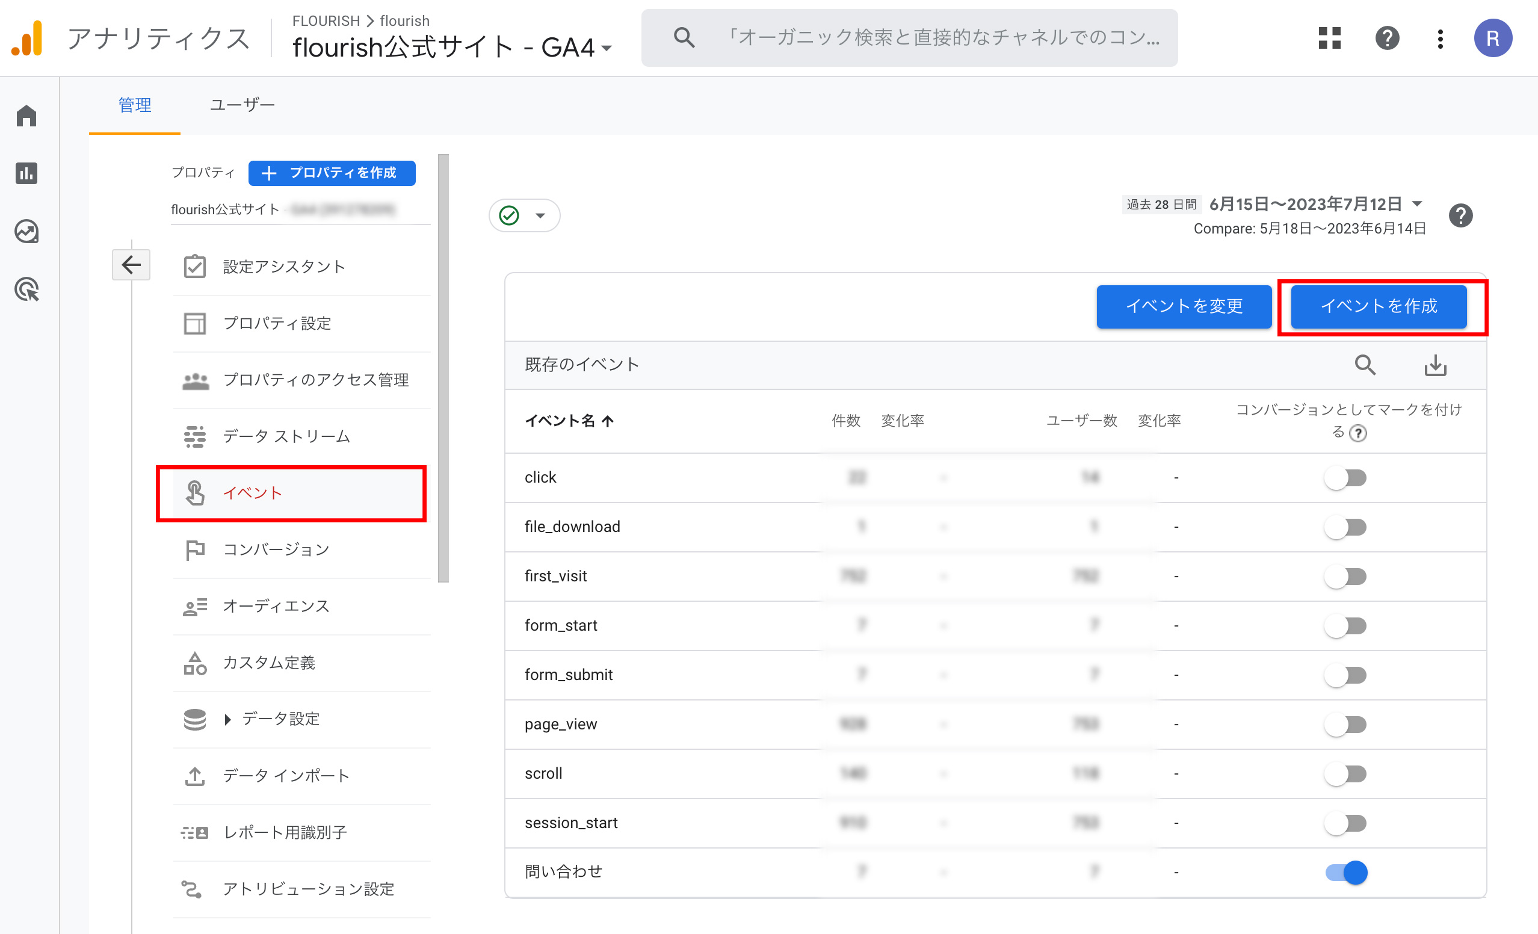Click the Google Analytics logo
This screenshot has width=1538, height=934.
tap(27, 38)
